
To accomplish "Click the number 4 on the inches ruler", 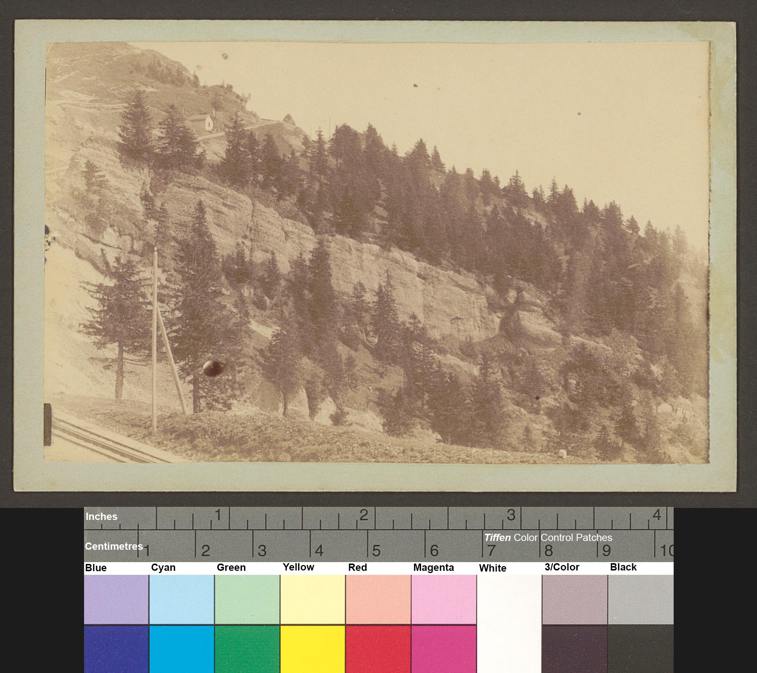I will [657, 514].
